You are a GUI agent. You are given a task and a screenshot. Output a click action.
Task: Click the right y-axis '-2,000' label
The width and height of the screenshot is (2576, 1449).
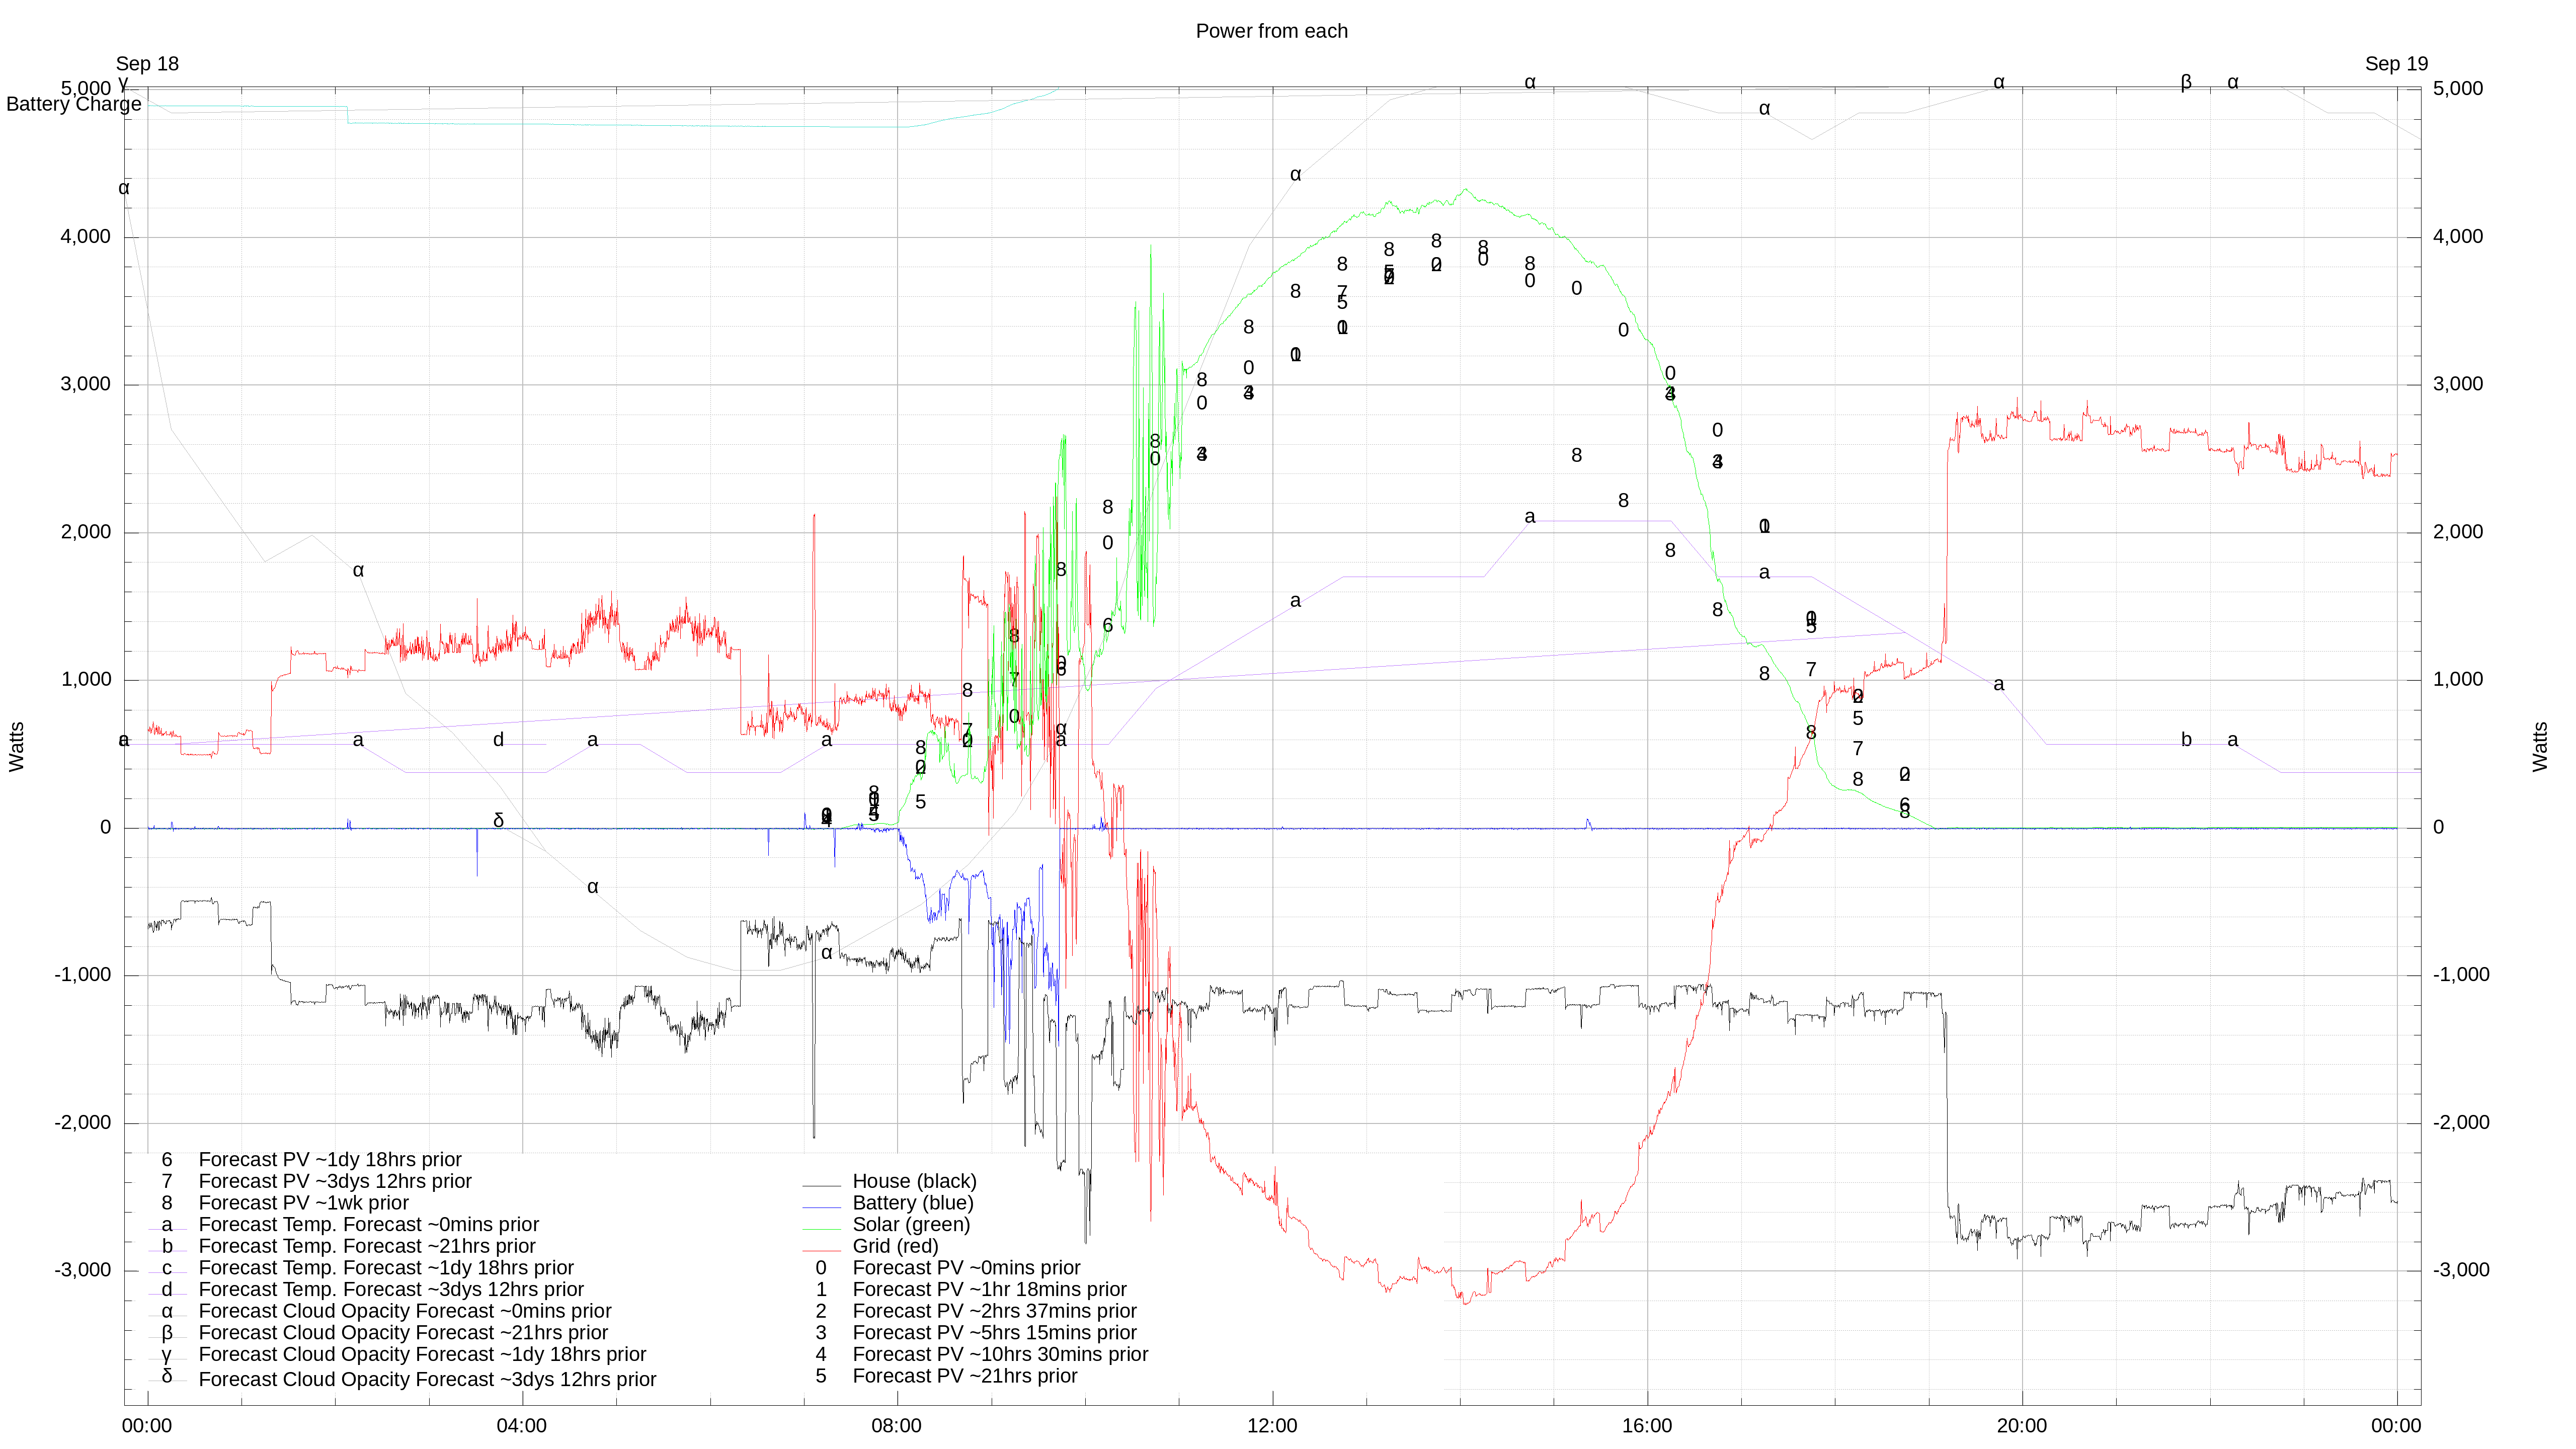point(2461,1122)
